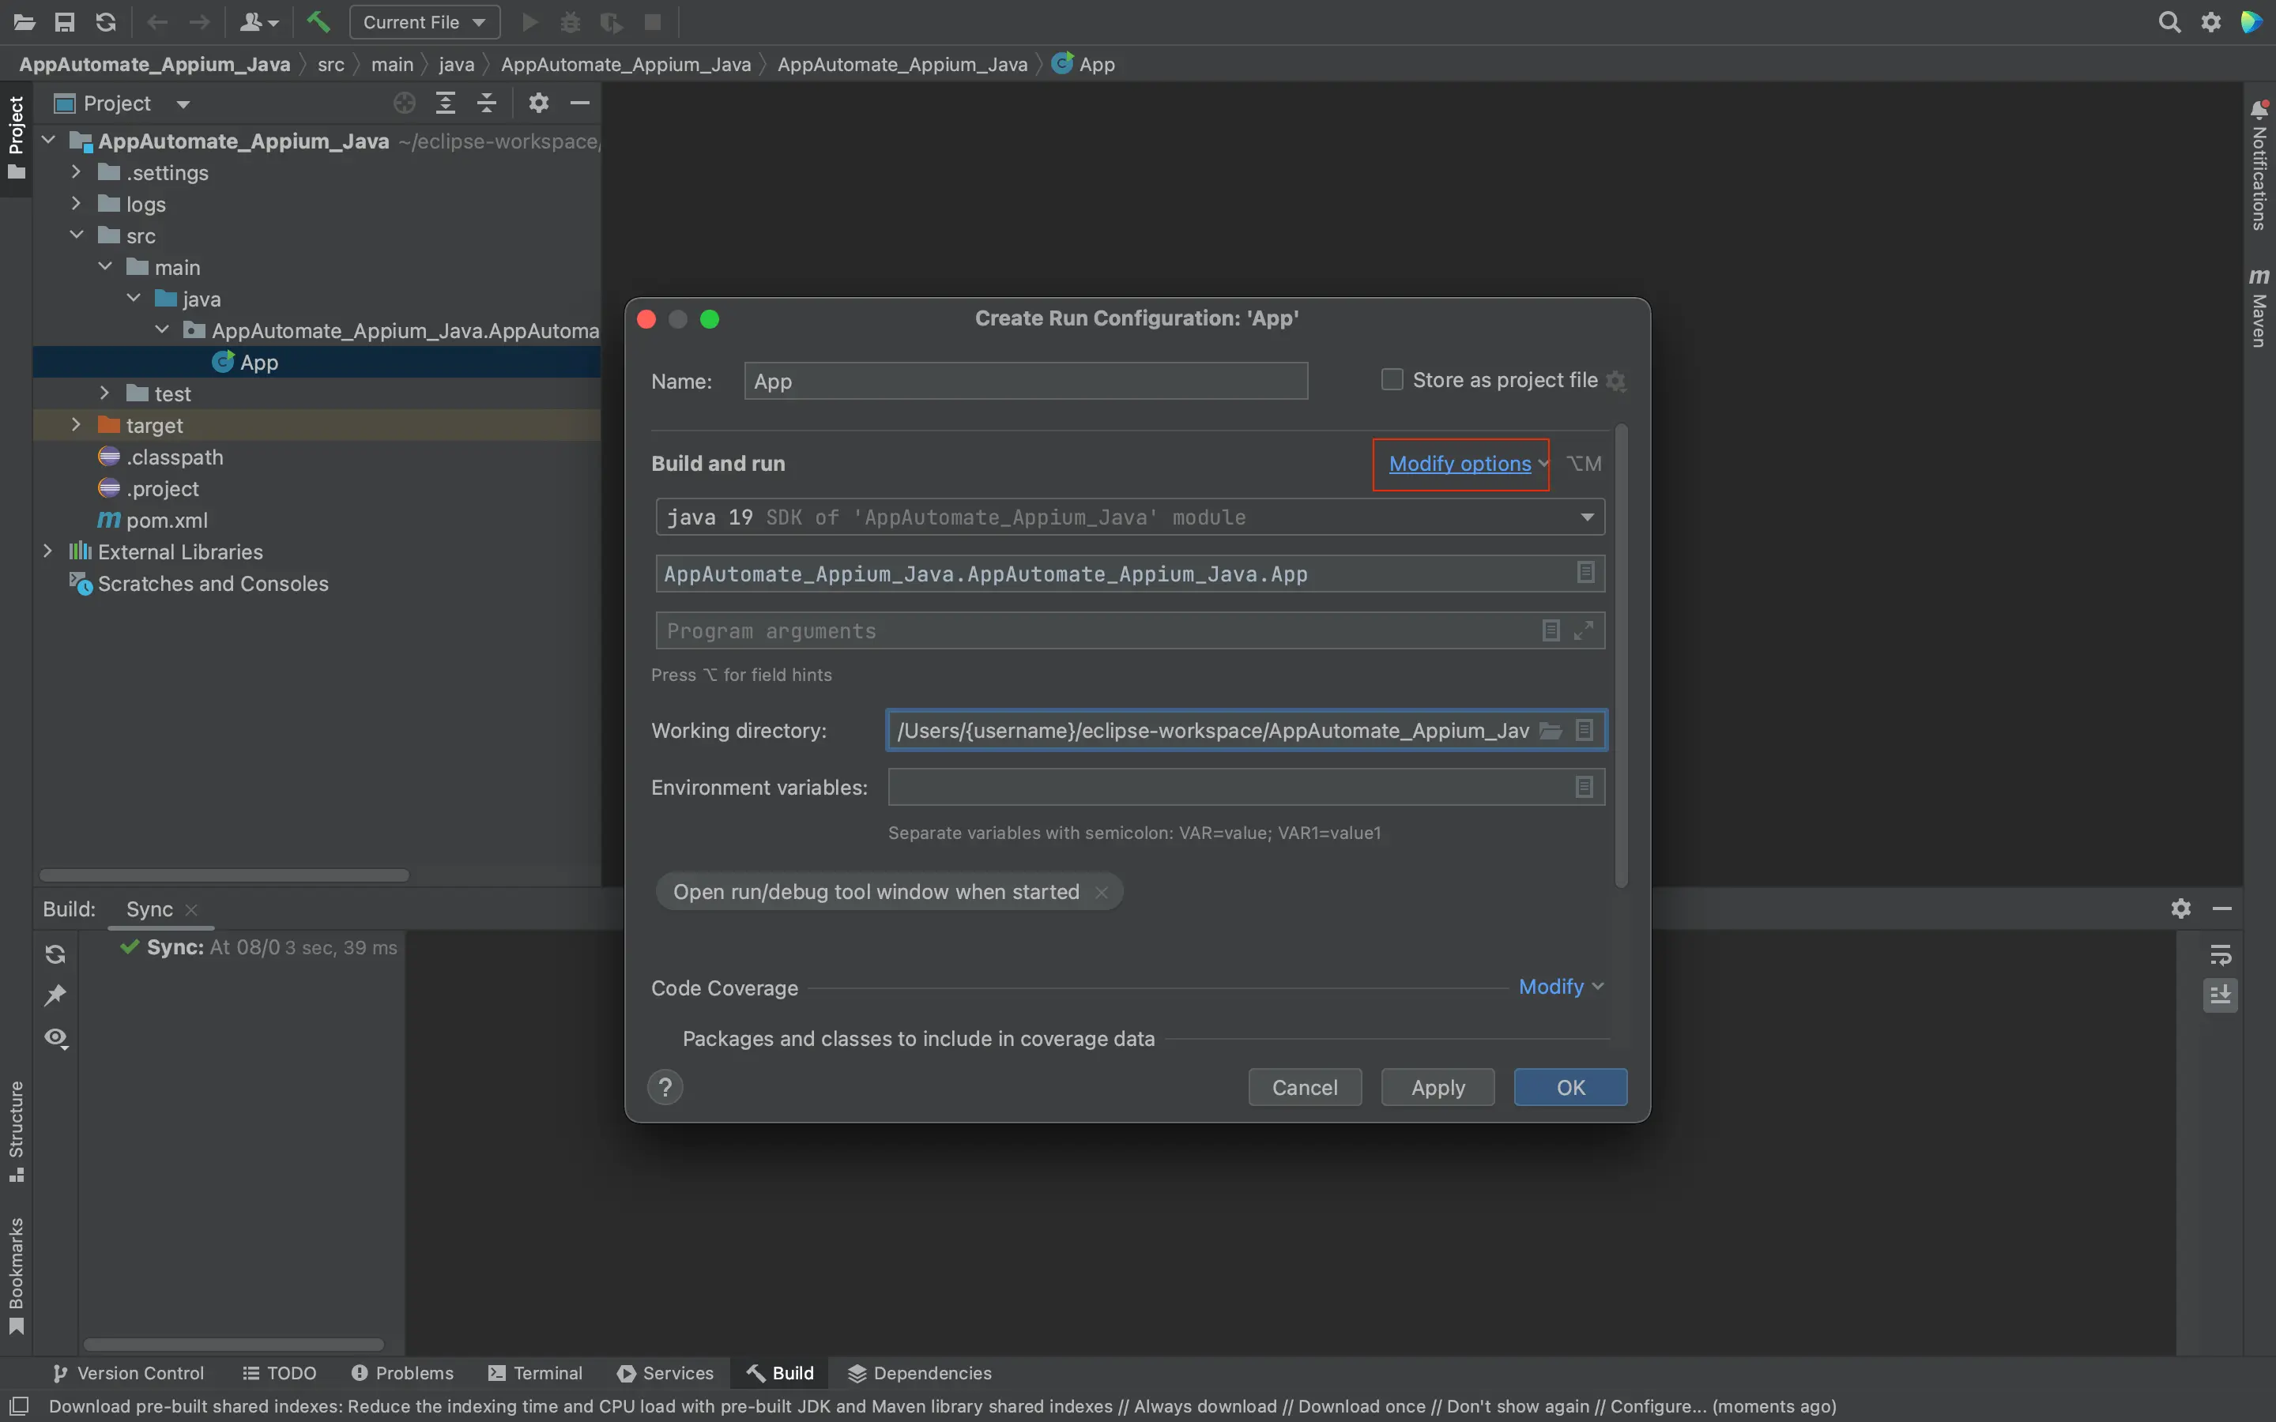This screenshot has height=1422, width=2276.
Task: Open the Terminal tool window tab
Action: [536, 1373]
